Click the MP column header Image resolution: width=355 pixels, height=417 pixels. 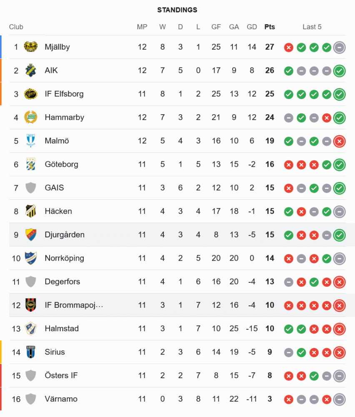pos(142,27)
